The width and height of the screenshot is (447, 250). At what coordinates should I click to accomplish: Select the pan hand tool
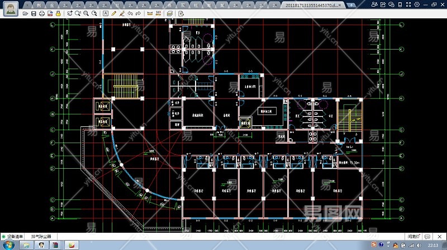click(69, 13)
